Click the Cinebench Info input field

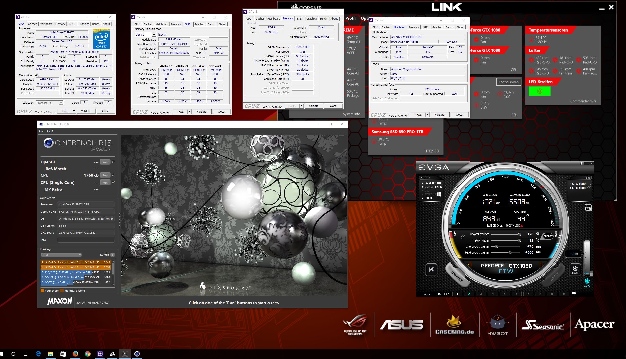pos(86,240)
